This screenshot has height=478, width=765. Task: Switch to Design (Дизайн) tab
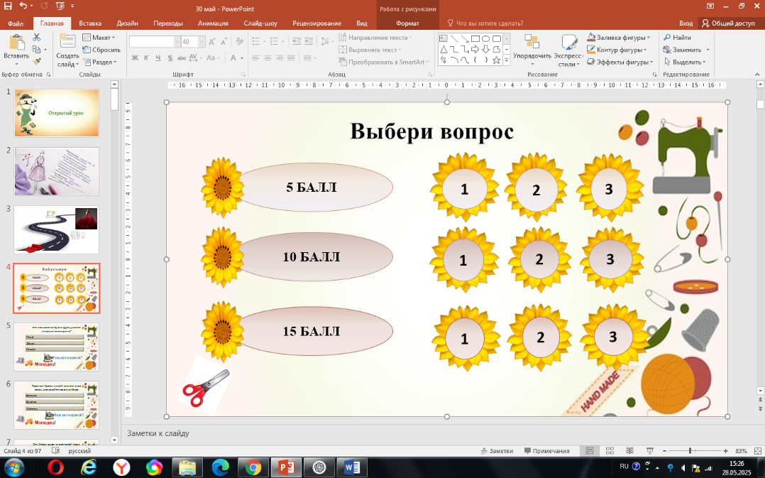(x=127, y=23)
